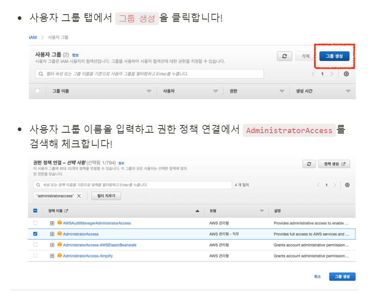
Task: Click "Provides administrative access to enable" description
Action: click(311, 223)
